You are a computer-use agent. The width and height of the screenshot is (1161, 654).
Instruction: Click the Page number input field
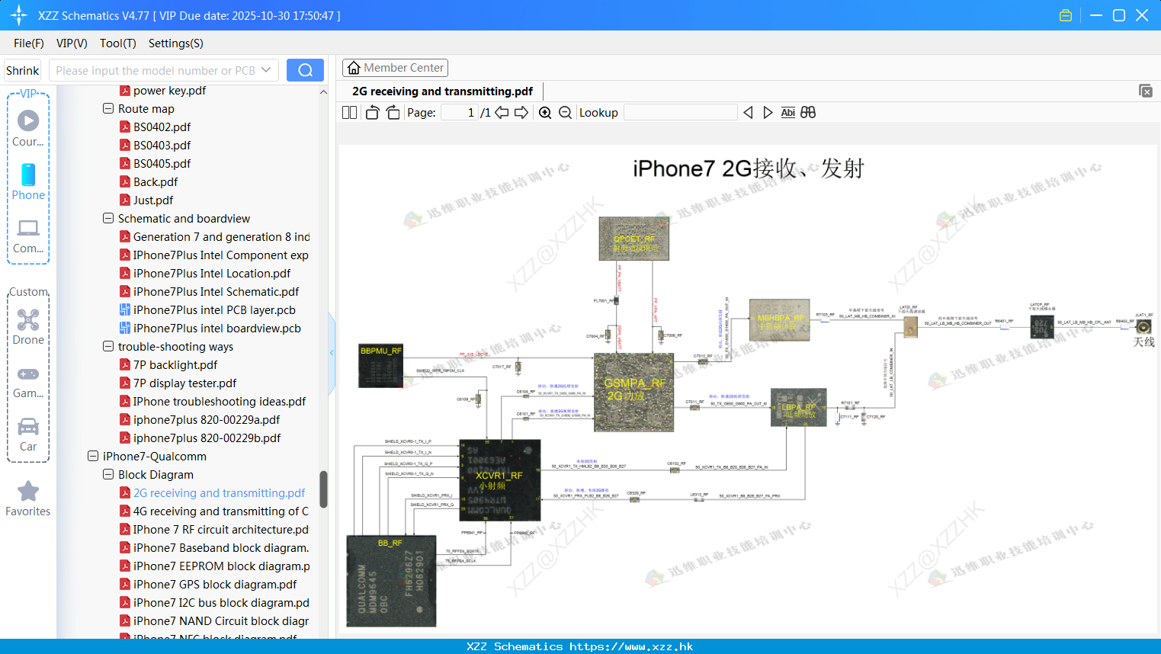459,112
